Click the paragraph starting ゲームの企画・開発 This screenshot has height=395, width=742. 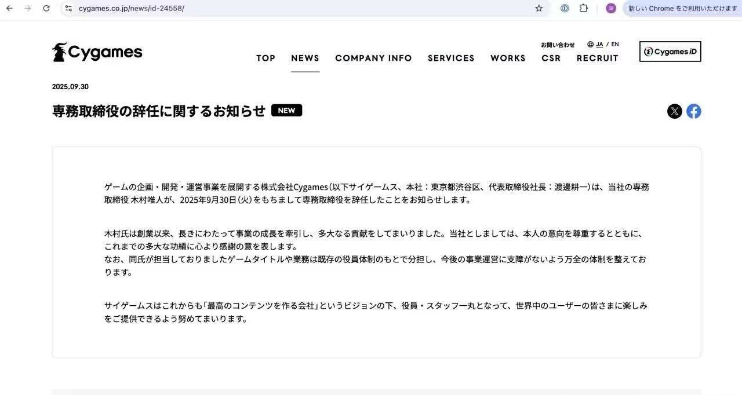(x=377, y=193)
